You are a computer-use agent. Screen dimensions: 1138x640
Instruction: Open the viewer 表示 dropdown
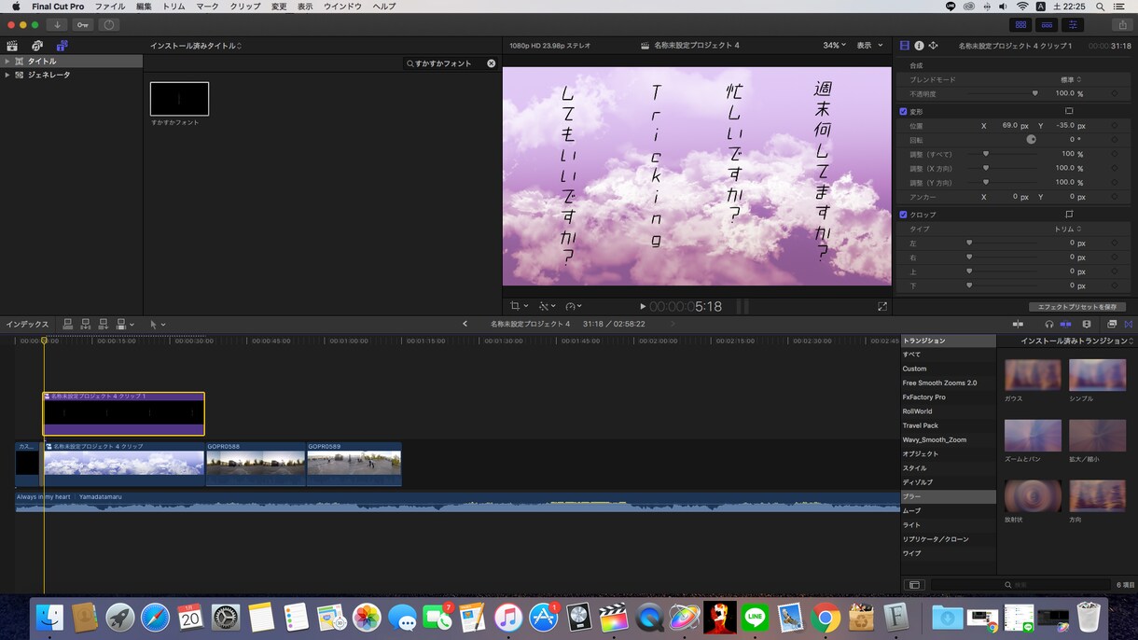(870, 45)
